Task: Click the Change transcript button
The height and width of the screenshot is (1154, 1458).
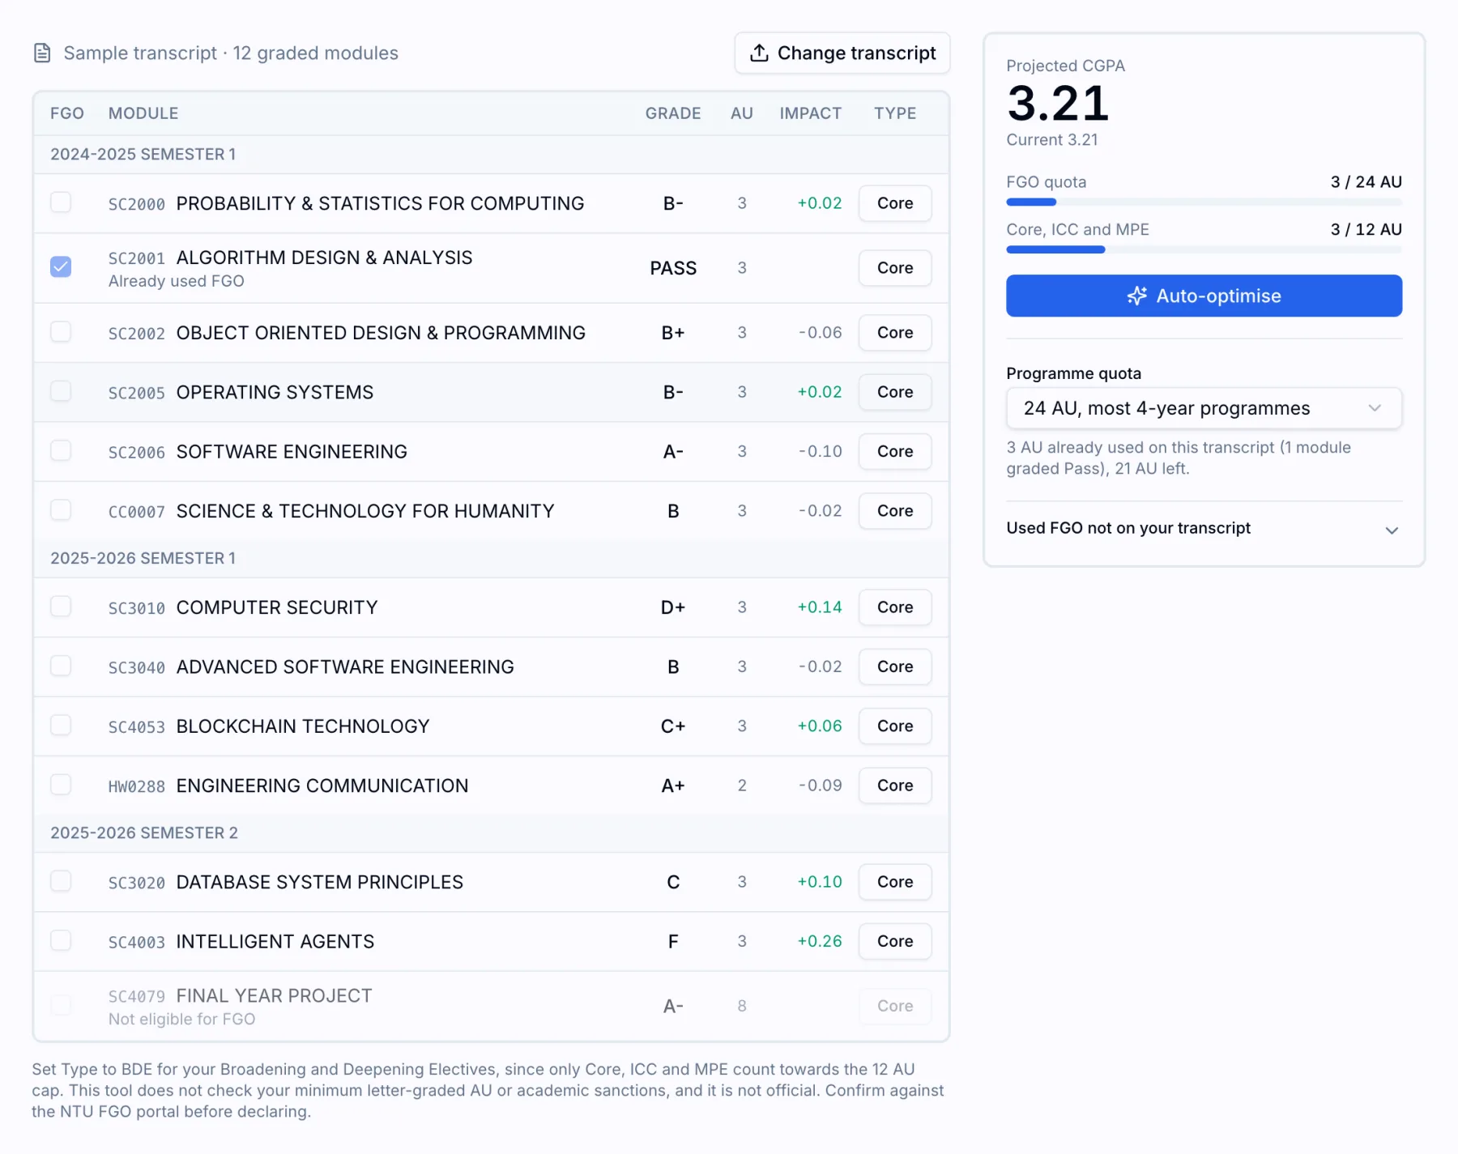Action: [842, 53]
